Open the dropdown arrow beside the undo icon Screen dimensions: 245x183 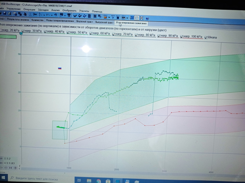pos(52,15)
